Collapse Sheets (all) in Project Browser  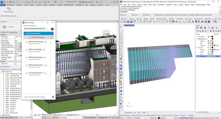tap(2, 72)
